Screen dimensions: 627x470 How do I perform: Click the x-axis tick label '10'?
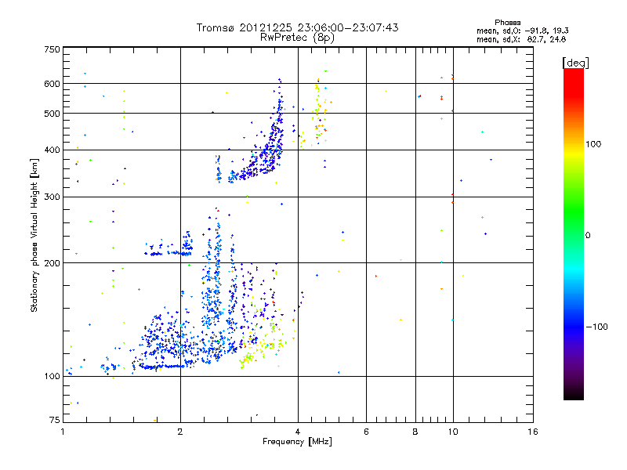click(x=453, y=432)
